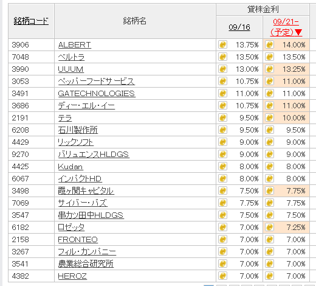Select stock code 4382 cell
The image size is (316, 286).
click(31, 276)
